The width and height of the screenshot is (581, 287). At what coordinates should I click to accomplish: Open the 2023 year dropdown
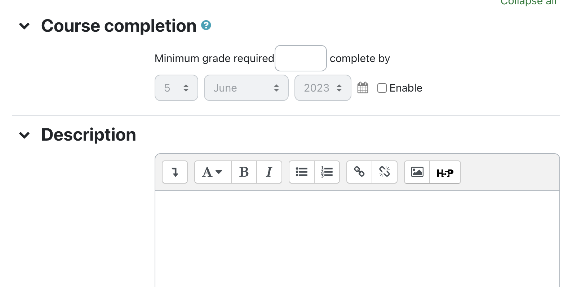(x=323, y=88)
